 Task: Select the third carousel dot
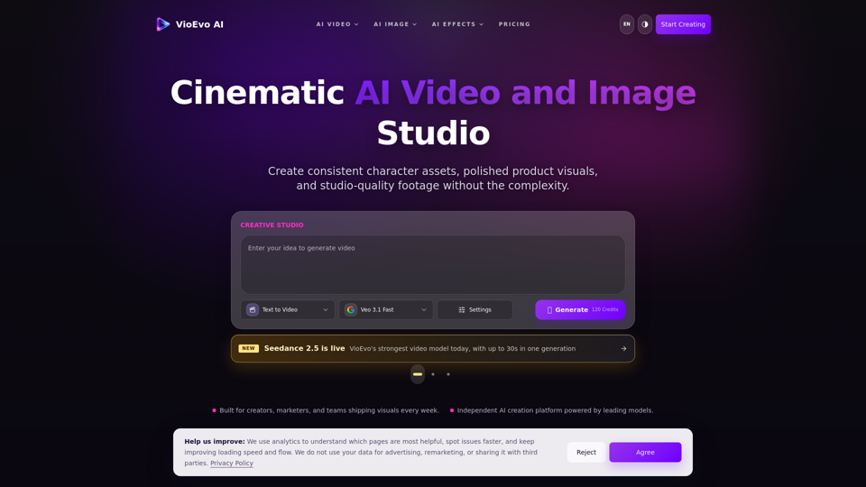click(448, 374)
